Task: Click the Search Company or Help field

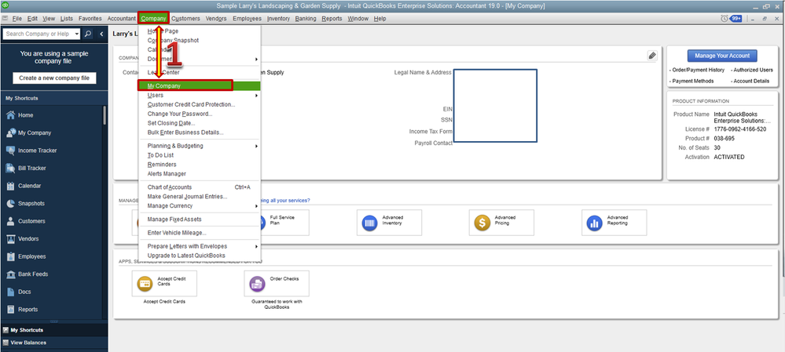Action: [x=38, y=34]
